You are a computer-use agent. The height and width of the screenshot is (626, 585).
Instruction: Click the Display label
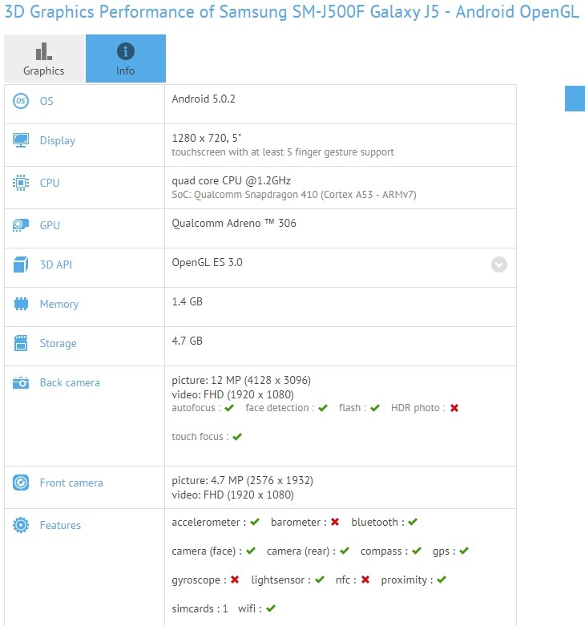click(58, 140)
